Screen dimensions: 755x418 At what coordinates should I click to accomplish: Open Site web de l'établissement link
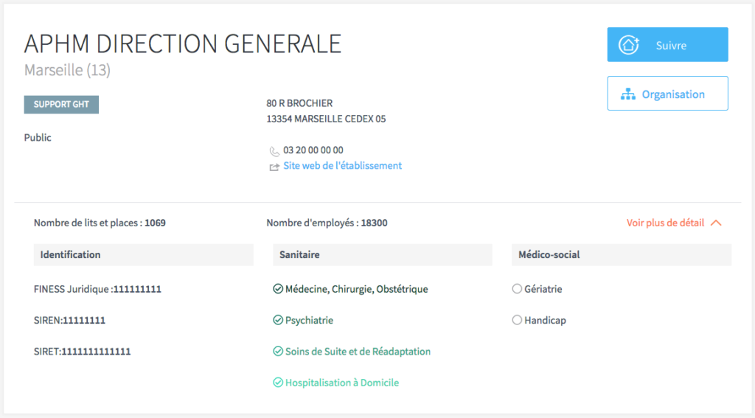(x=343, y=166)
